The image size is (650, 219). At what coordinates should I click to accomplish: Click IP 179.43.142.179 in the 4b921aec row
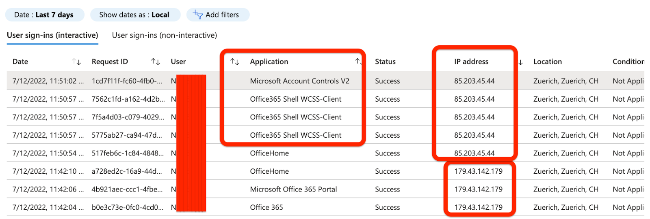[x=478, y=189]
